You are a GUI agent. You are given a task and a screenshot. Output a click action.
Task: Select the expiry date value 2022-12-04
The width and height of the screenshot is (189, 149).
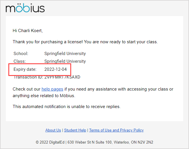[x=55, y=69]
